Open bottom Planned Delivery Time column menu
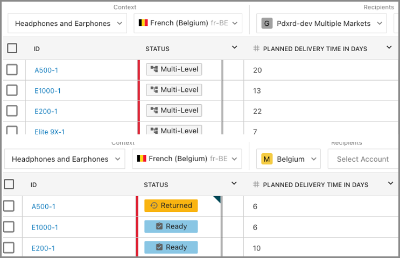The image size is (400, 258). tap(391, 184)
